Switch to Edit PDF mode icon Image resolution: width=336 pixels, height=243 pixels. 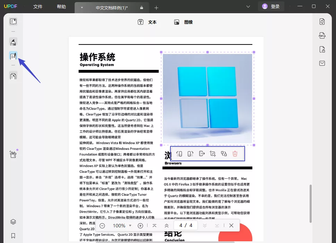tap(13, 56)
